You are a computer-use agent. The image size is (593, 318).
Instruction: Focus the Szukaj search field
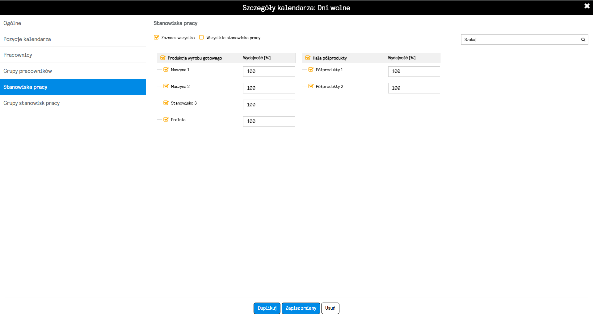[x=521, y=39]
